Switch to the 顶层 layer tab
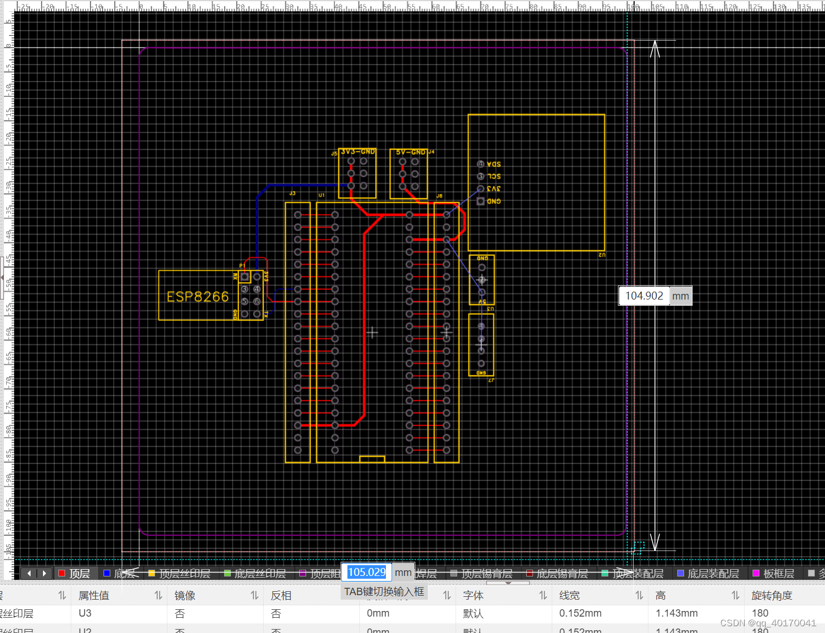 pyautogui.click(x=74, y=574)
